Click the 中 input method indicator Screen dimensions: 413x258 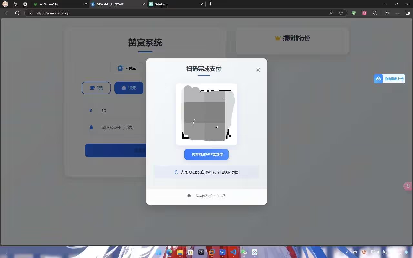coord(355,252)
